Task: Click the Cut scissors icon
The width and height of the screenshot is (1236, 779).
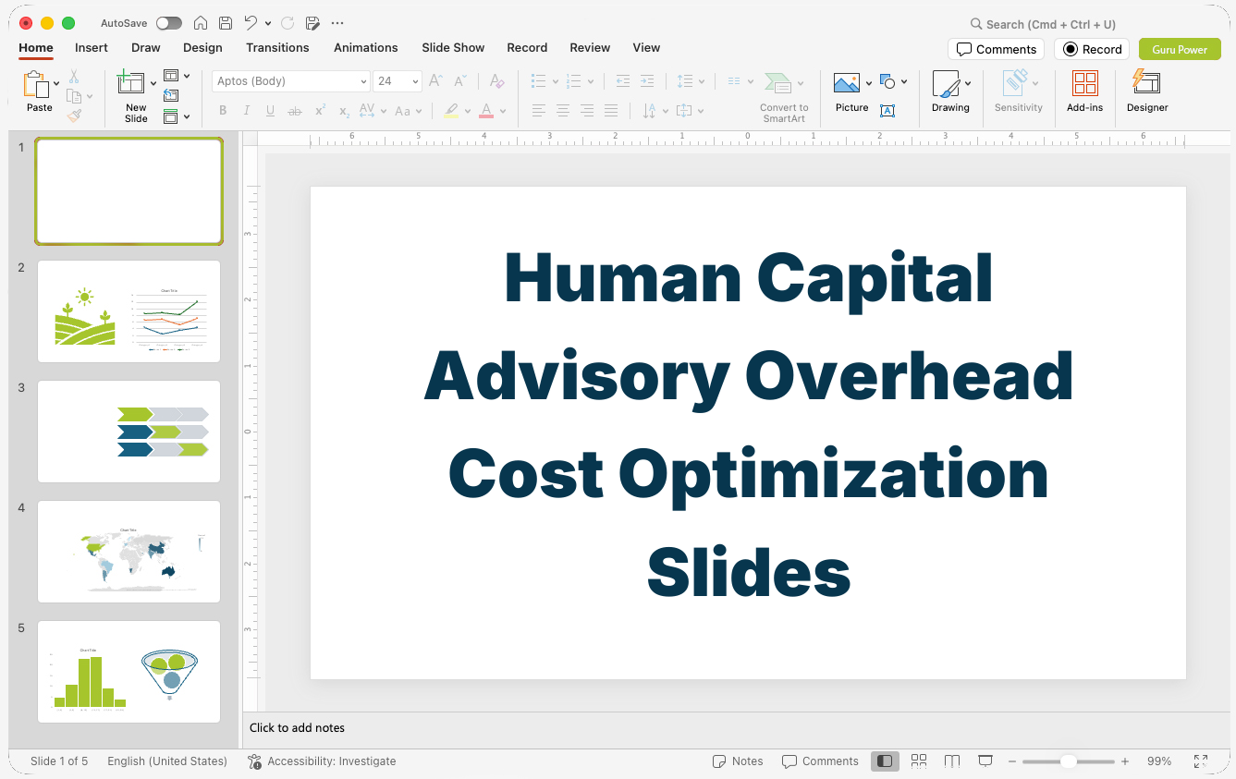Action: coord(74,77)
